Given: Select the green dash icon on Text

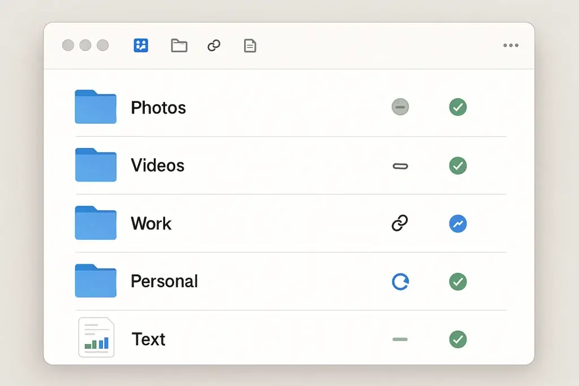Looking at the screenshot, I should pyautogui.click(x=400, y=339).
